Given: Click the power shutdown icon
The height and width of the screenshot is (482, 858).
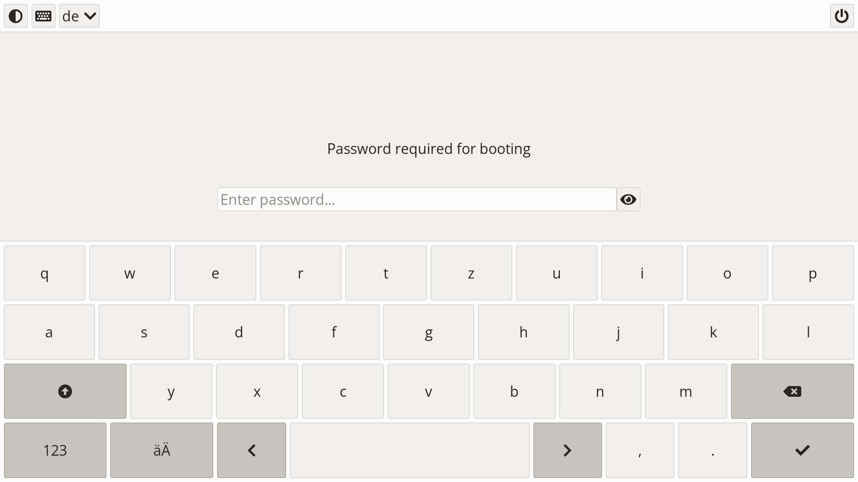Looking at the screenshot, I should coord(841,16).
